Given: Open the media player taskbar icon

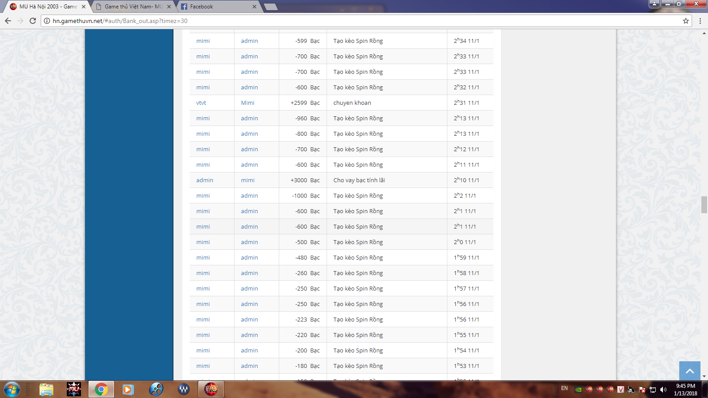Looking at the screenshot, I should coord(128,390).
